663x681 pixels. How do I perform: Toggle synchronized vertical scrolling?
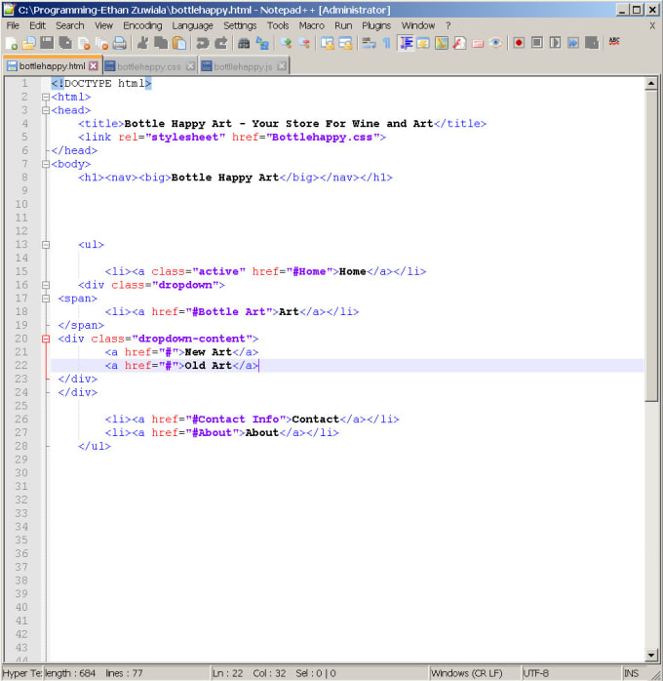point(328,43)
